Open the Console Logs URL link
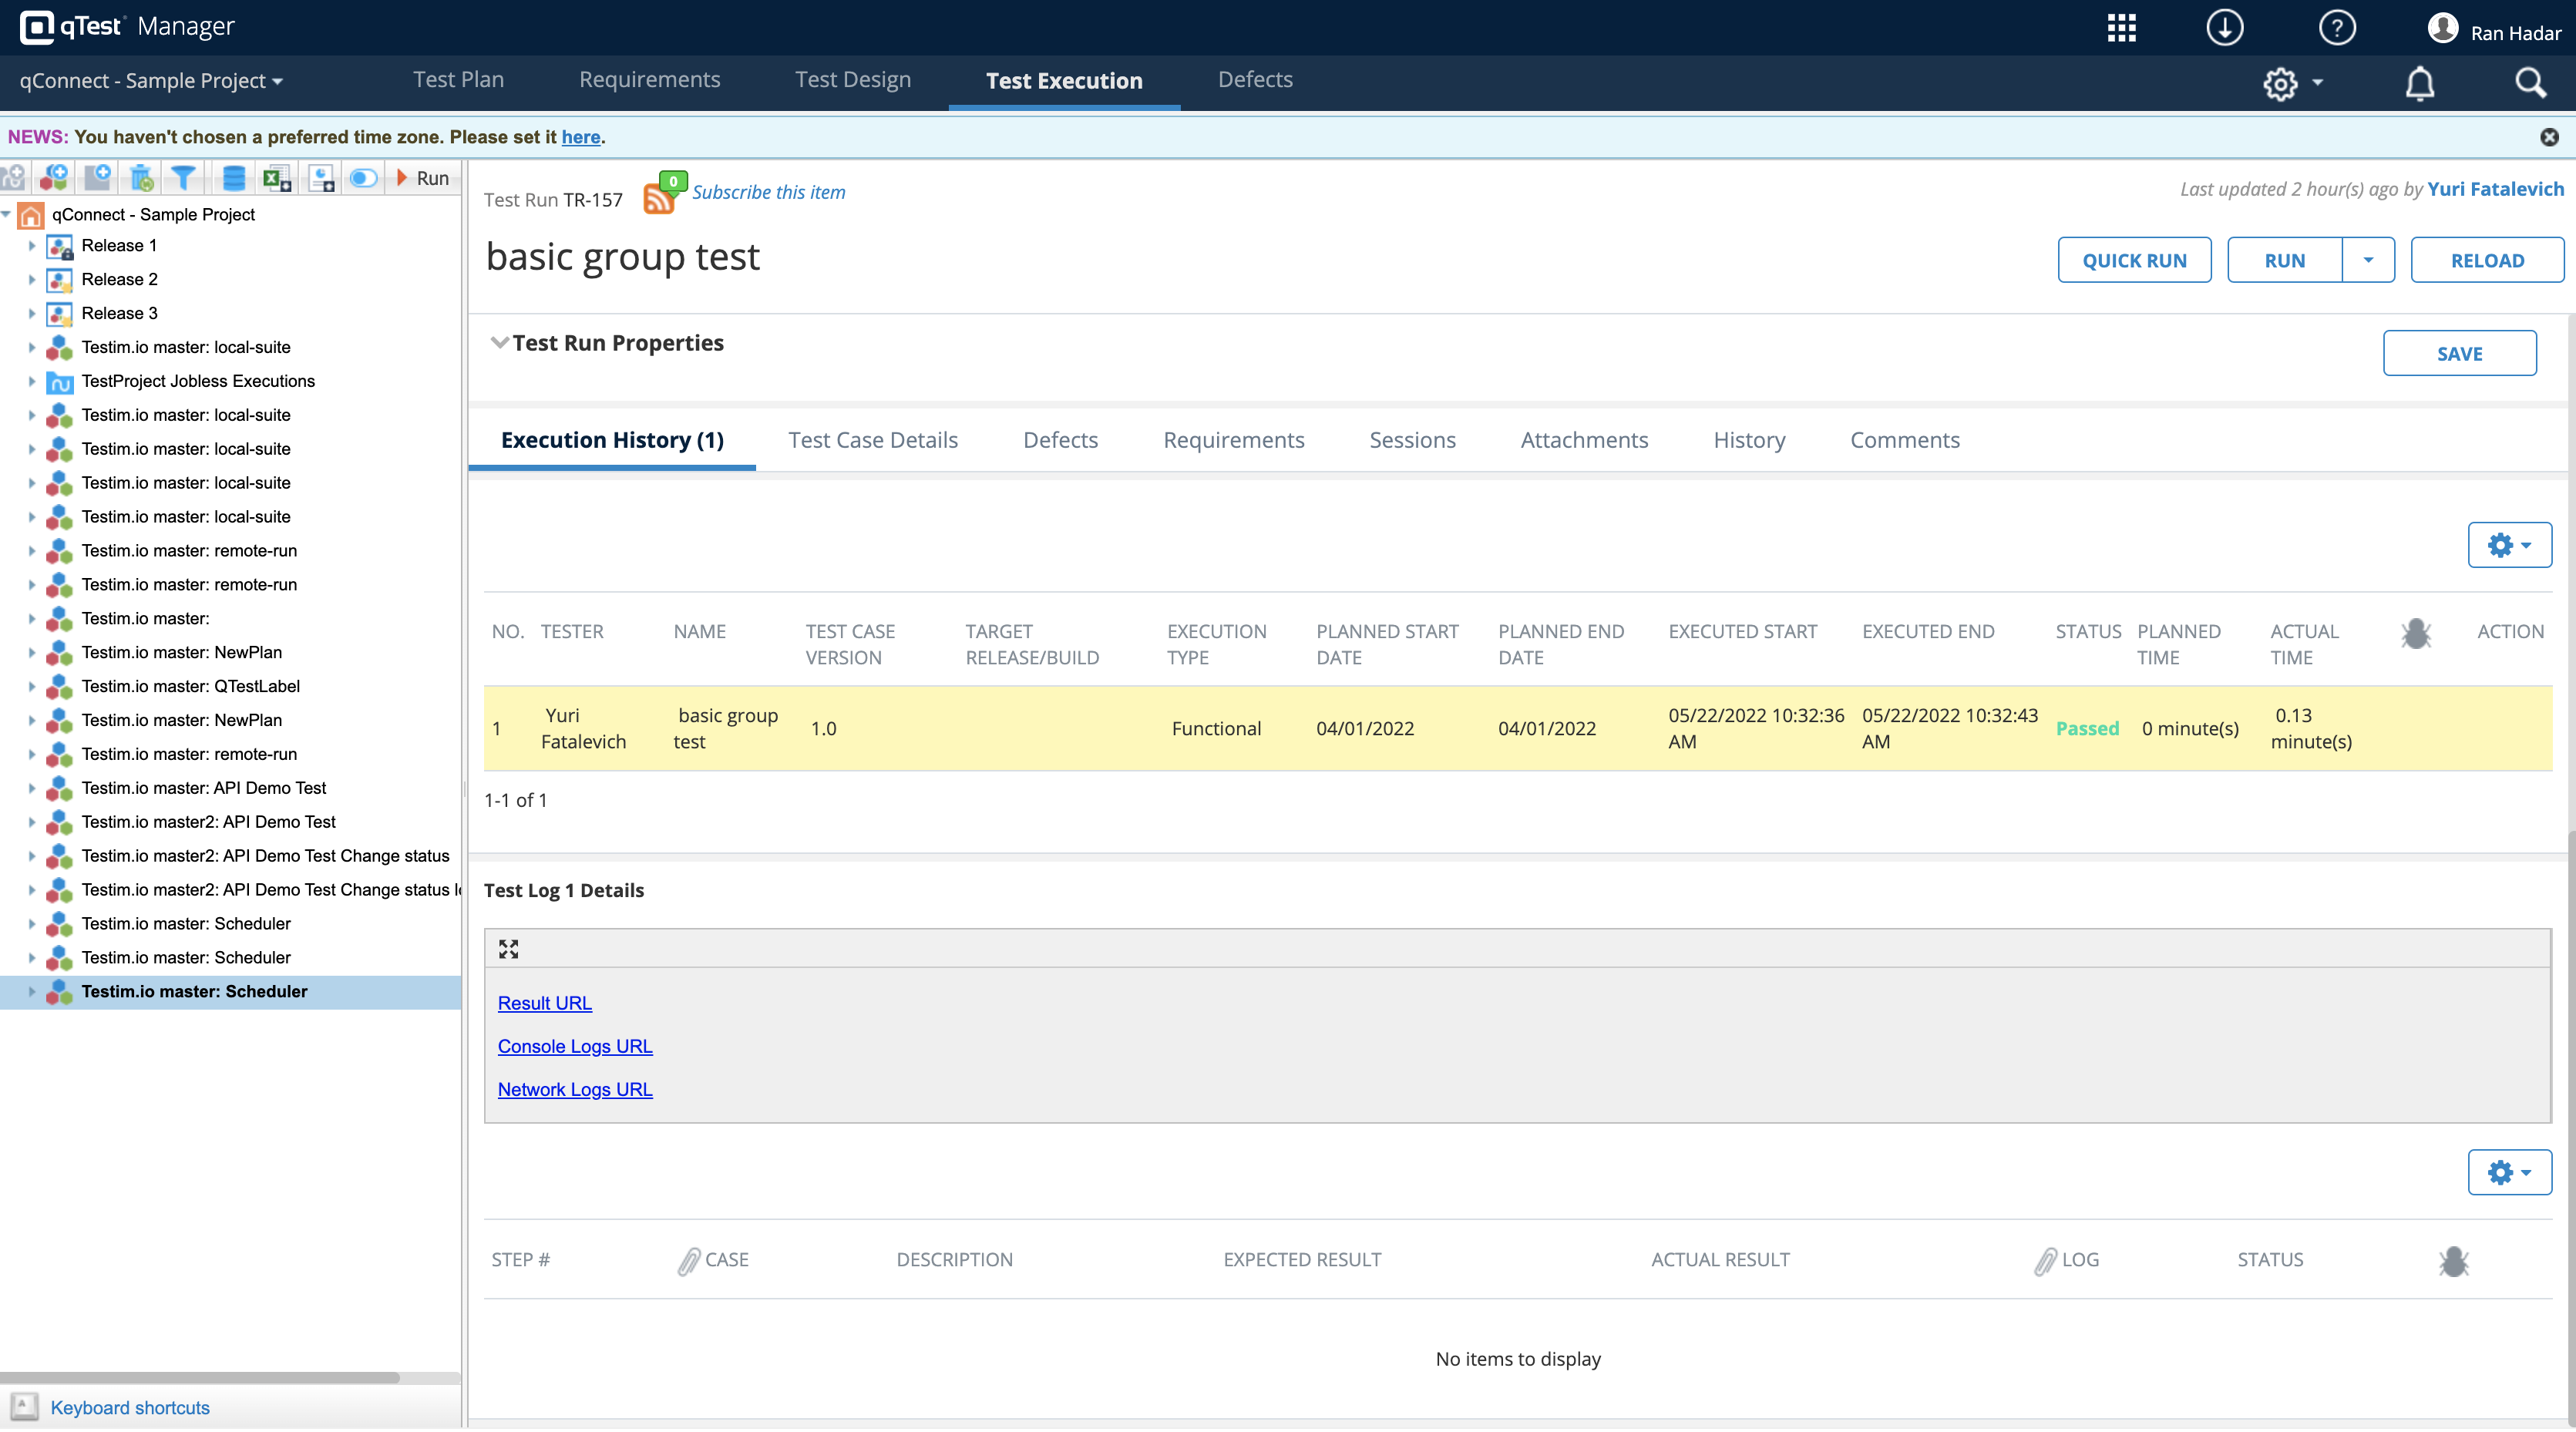Viewport: 2576px width, 1432px height. coord(575,1046)
